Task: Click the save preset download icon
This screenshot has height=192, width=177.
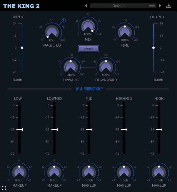Action: point(168,6)
